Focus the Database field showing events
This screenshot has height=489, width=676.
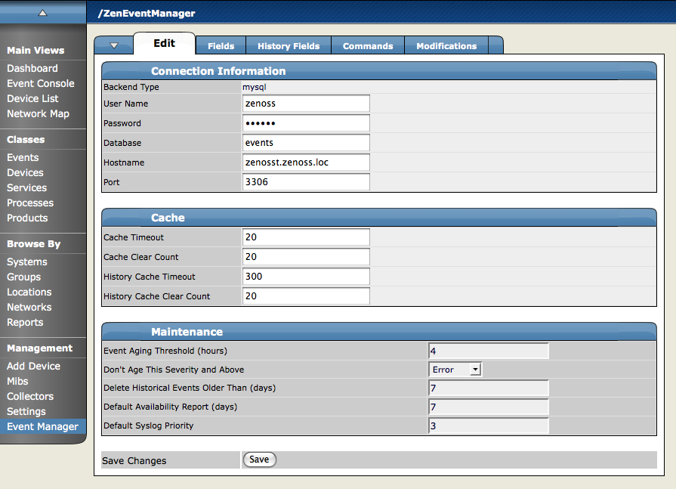click(306, 143)
